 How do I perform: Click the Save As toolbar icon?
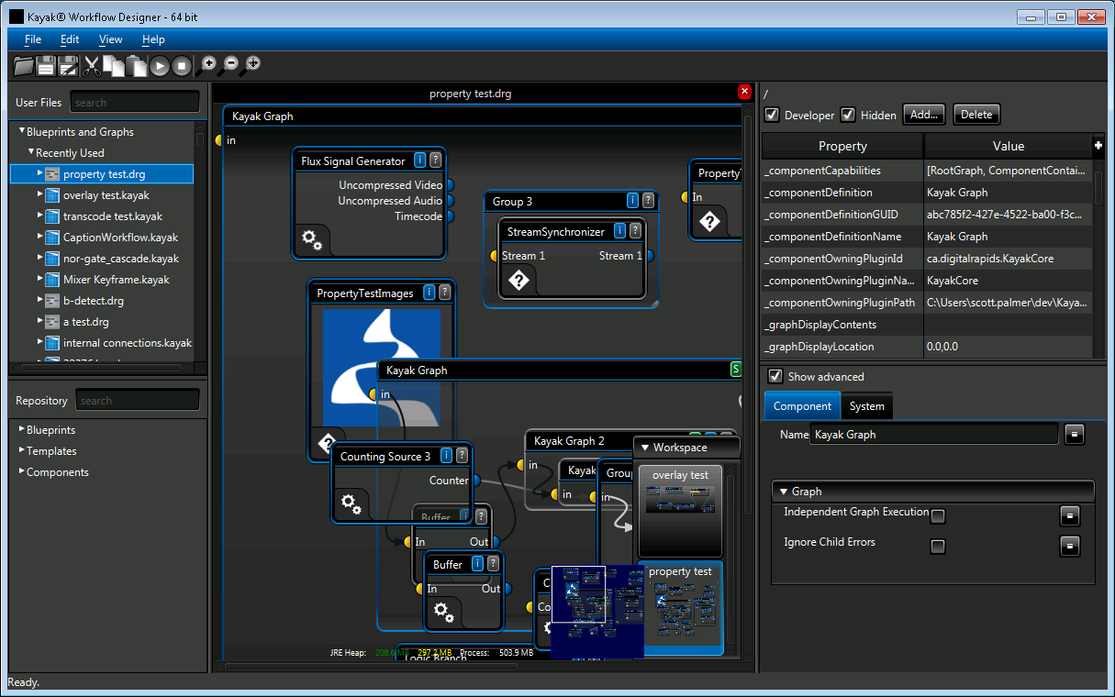pyautogui.click(x=69, y=65)
